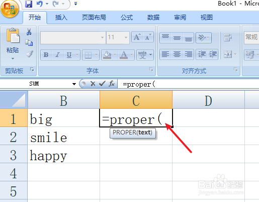Confirm formula entry with checkmark
This screenshot has height=202, width=259.
102,84
